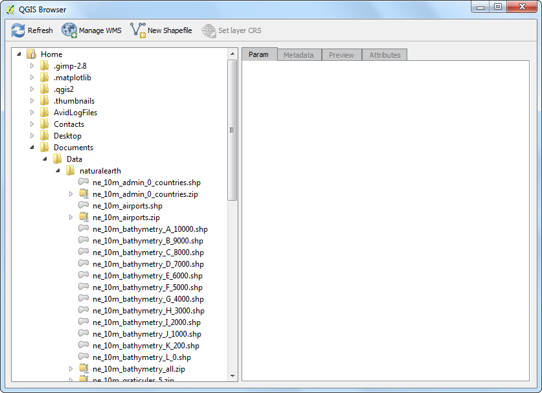Click the Refresh icon in the toolbar
This screenshot has width=542, height=393.
pyautogui.click(x=18, y=30)
